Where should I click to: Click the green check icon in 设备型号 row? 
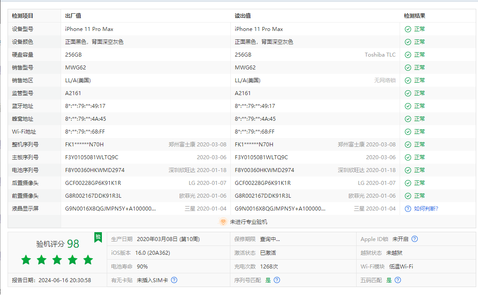[x=408, y=29]
